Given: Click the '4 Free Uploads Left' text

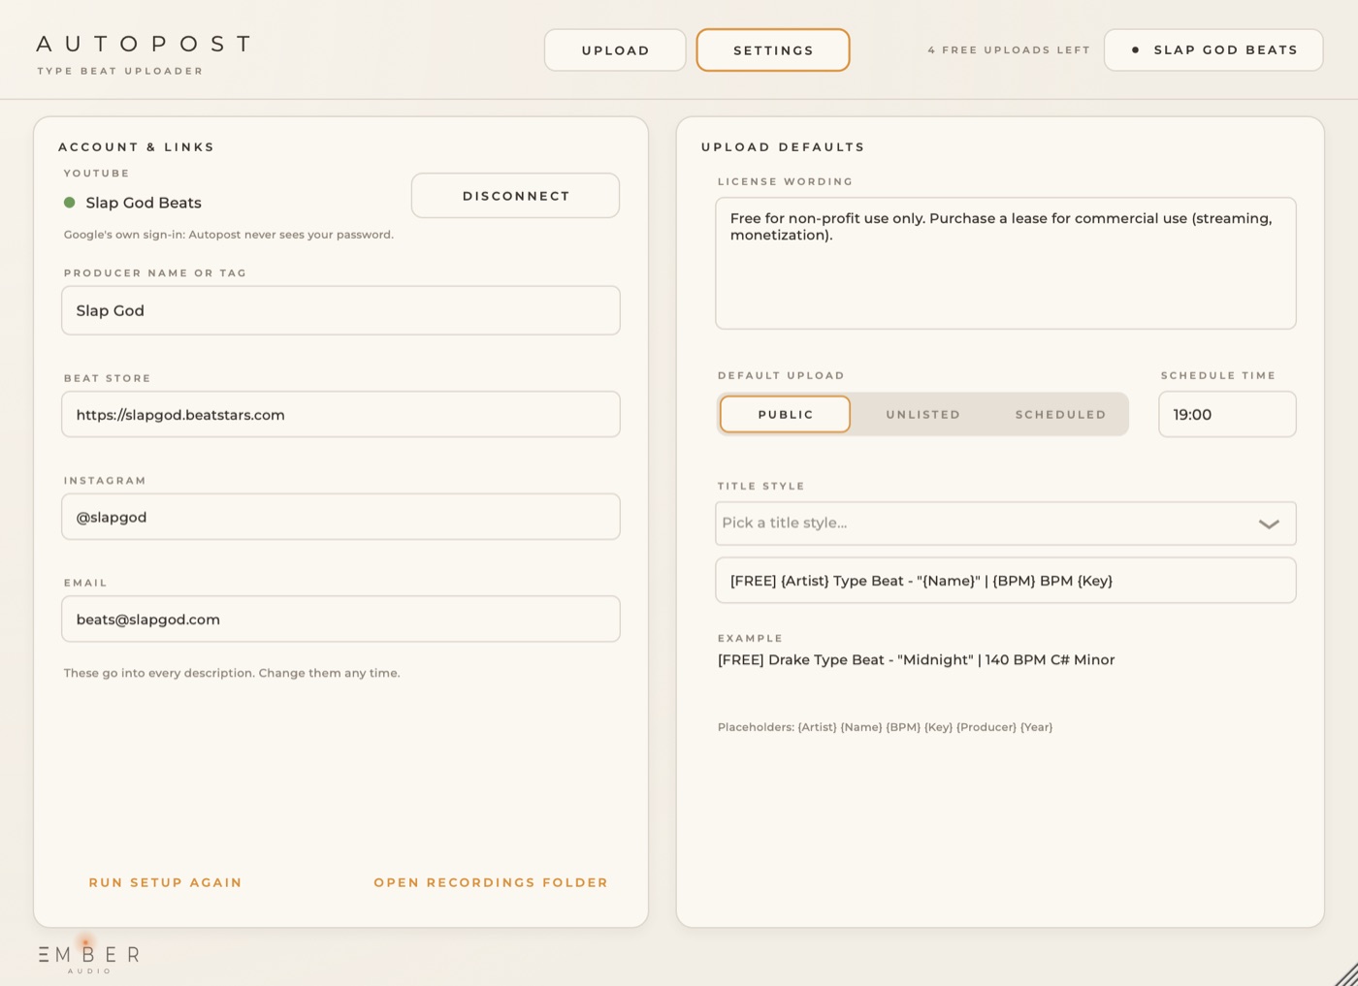Looking at the screenshot, I should [x=1009, y=50].
